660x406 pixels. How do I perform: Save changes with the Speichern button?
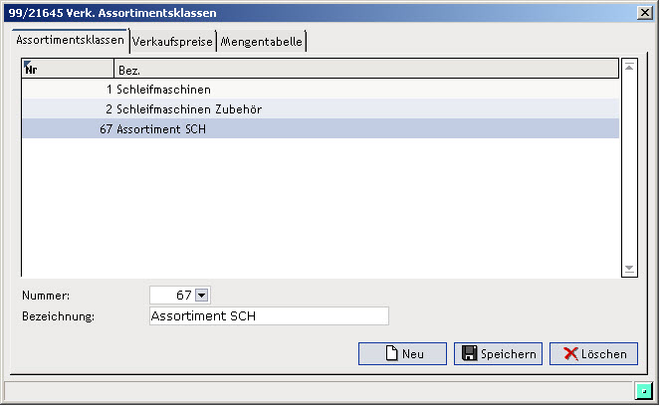pos(498,354)
